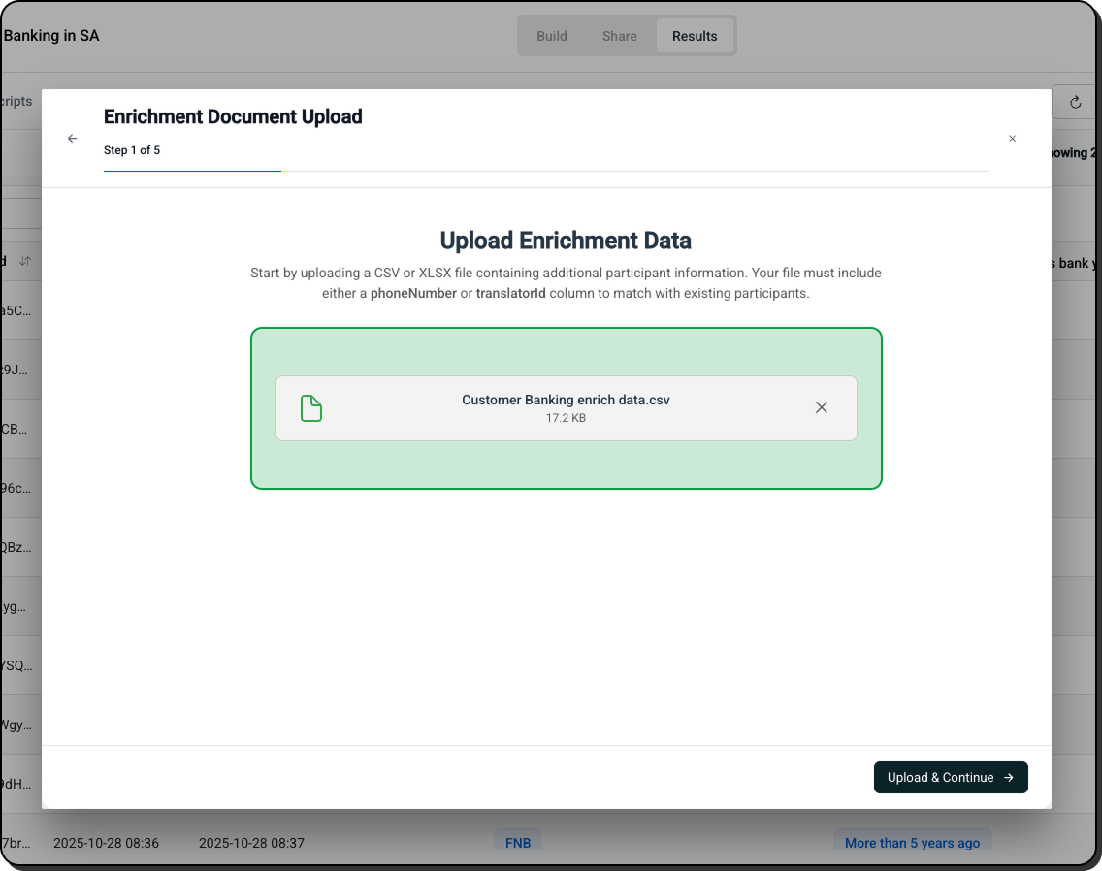
Task: Click the Customer Banking enrich data.csv filename
Action: (x=566, y=400)
